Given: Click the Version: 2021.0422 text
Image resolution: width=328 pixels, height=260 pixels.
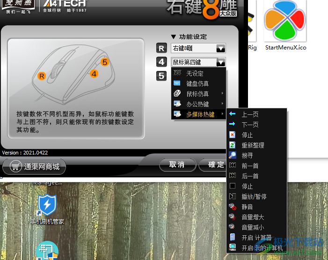Looking at the screenshot, I should coord(25,153).
